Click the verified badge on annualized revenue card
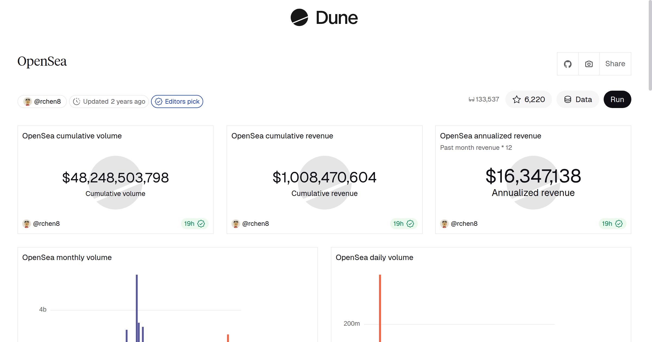 coord(619,223)
